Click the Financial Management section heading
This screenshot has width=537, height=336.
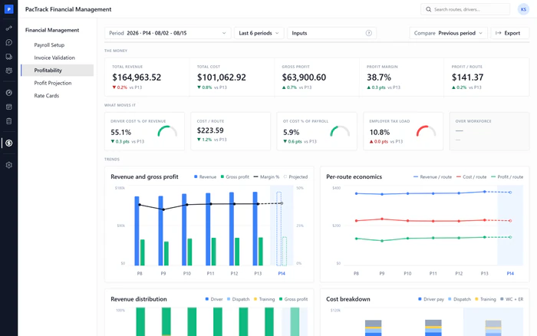pyautogui.click(x=52, y=30)
